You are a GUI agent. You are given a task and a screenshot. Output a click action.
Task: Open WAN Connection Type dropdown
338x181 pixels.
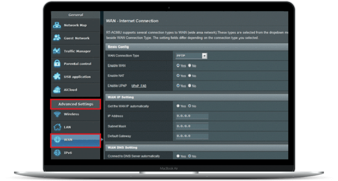coord(191,56)
